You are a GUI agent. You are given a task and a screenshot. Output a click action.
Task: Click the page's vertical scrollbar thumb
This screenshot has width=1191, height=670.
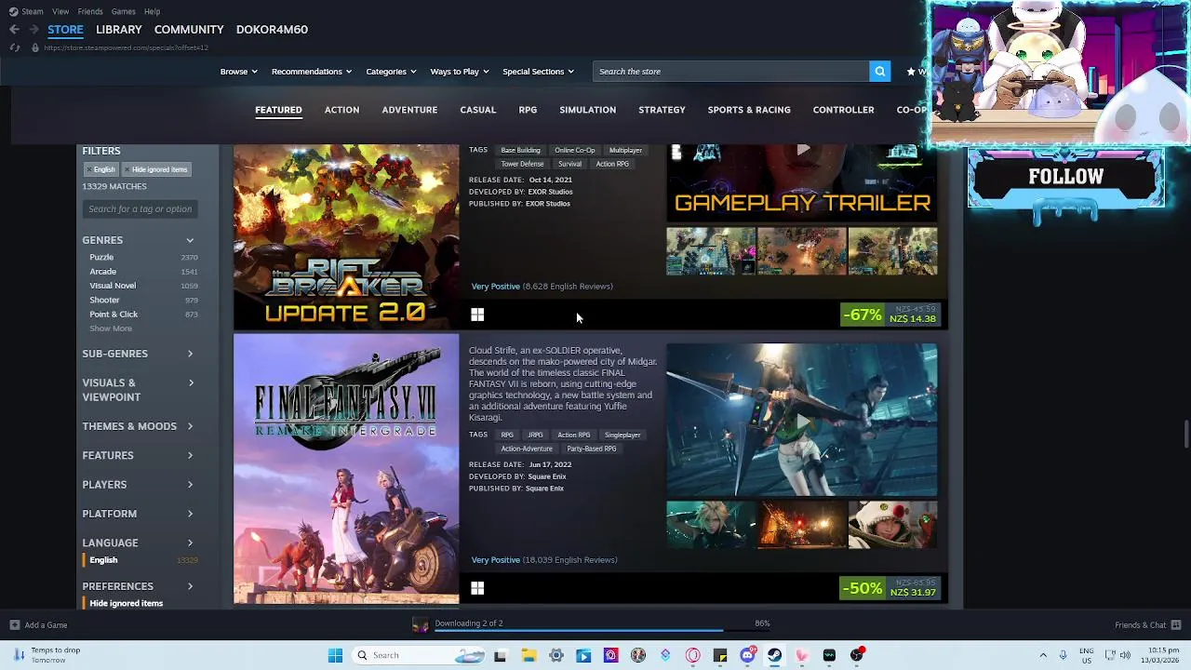(x=1185, y=435)
